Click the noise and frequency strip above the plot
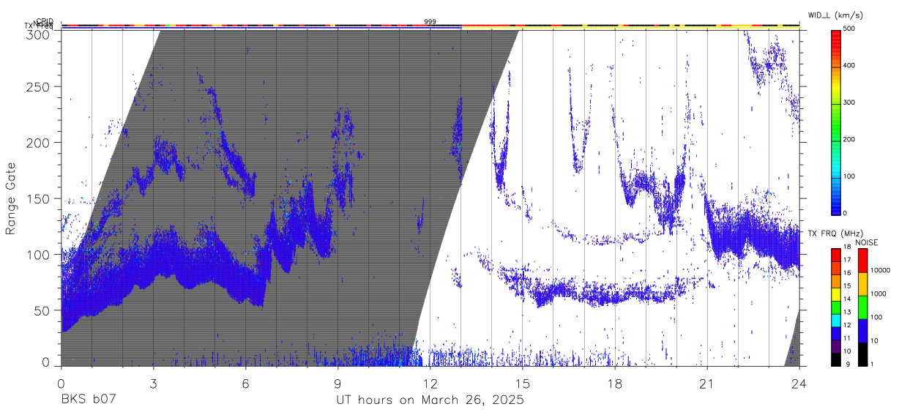The image size is (899, 415). pyautogui.click(x=430, y=26)
